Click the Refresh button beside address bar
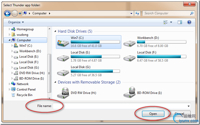Image resolution: width=200 pixels, height=125 pixels. 137,13
